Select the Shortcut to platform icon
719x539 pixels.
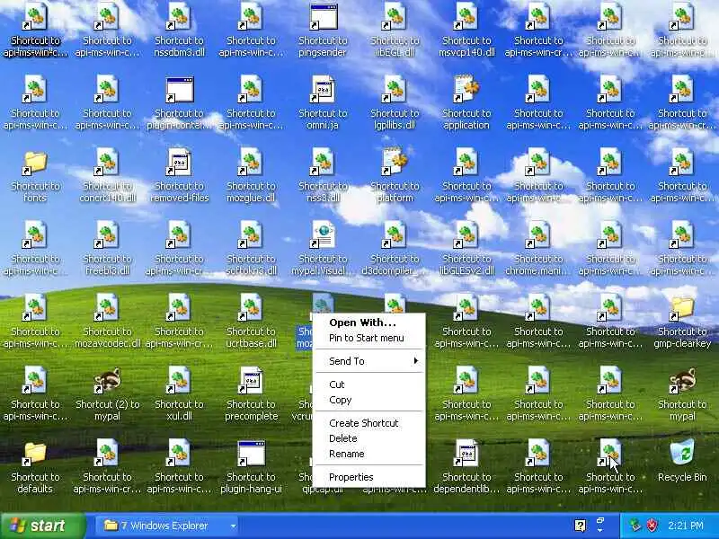coord(395,176)
